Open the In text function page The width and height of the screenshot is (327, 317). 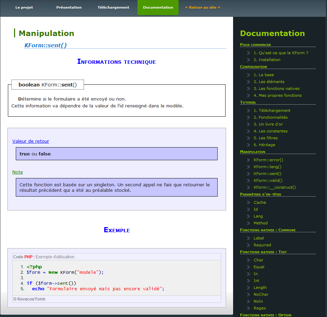pyautogui.click(x=256, y=274)
